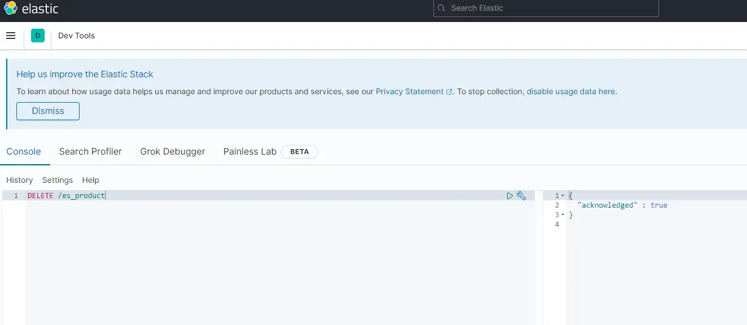Switch to the Painless Lab tab
Screen dimensions: 747x325
[x=249, y=151]
